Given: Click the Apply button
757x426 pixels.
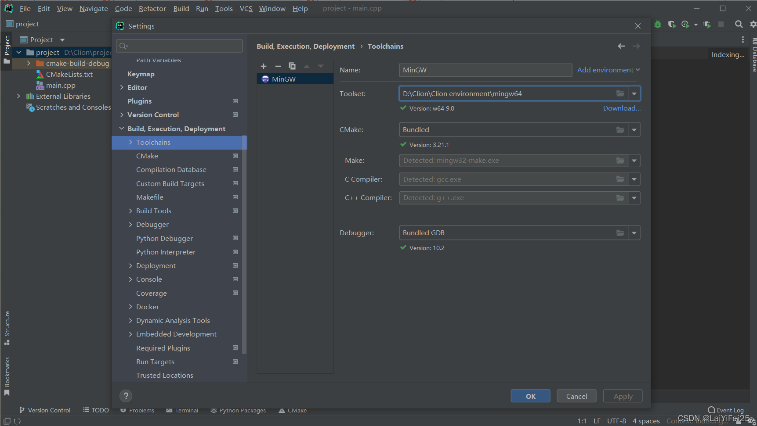Looking at the screenshot, I should [x=623, y=396].
